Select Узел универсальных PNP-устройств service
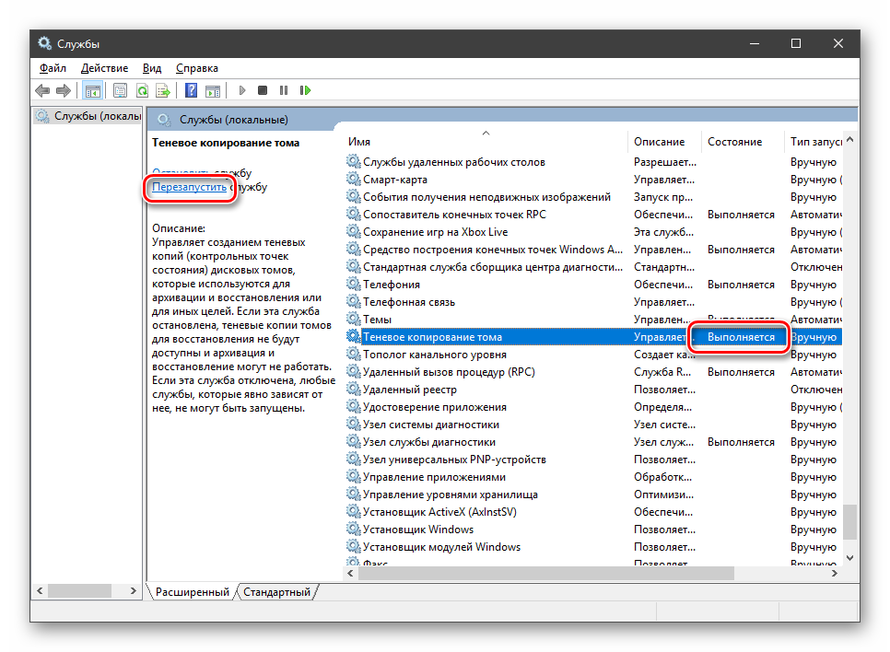 tap(593, 460)
